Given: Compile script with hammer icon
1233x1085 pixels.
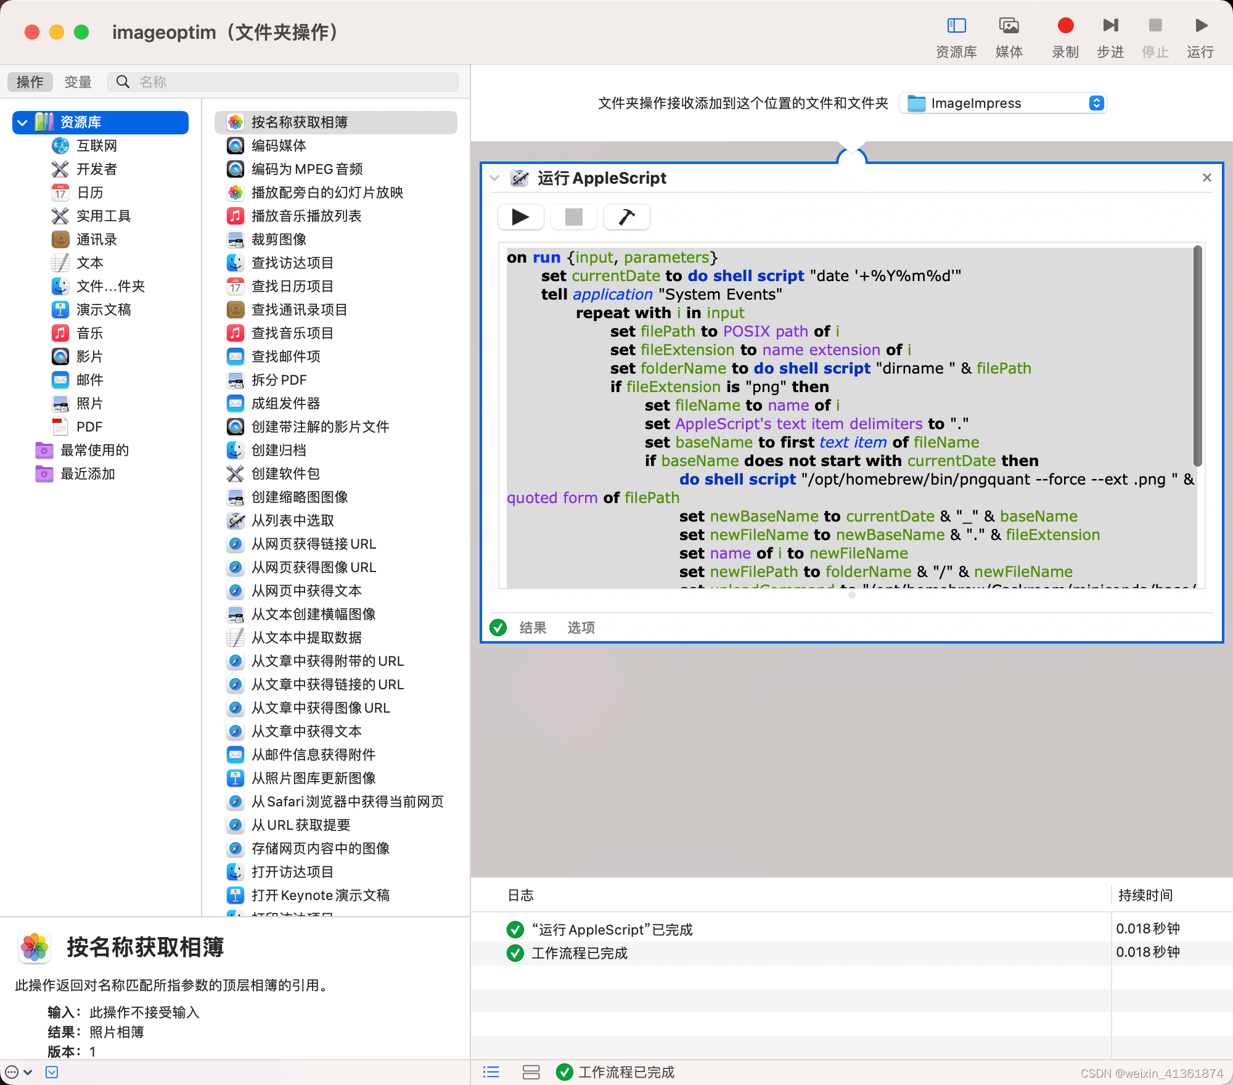Looking at the screenshot, I should [x=626, y=217].
